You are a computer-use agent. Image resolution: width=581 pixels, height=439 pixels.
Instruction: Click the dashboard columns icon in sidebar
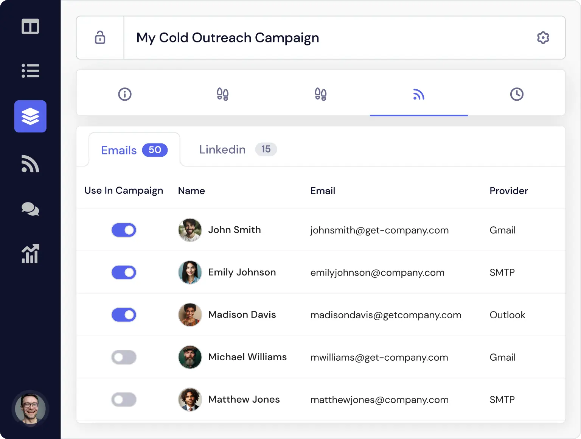[30, 26]
